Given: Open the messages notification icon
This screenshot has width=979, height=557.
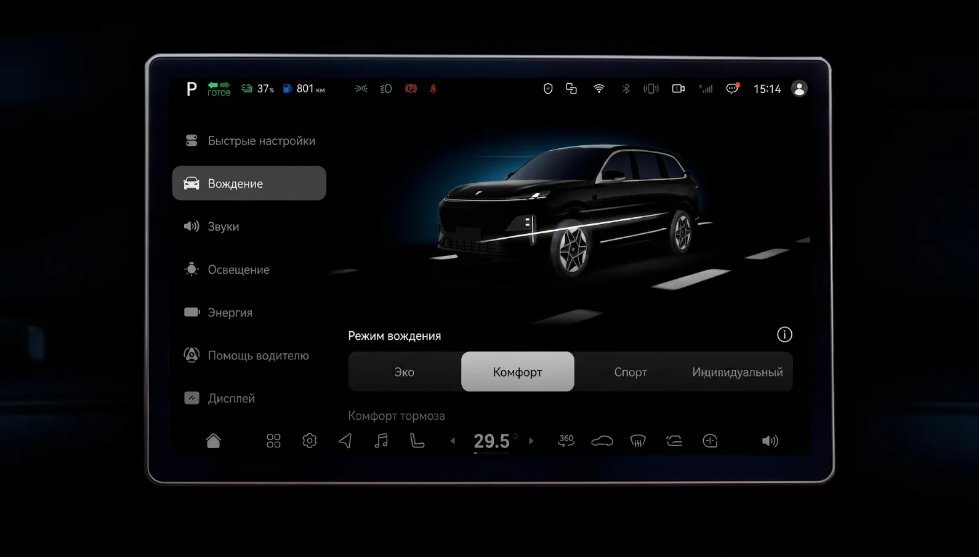Looking at the screenshot, I should pos(733,89).
